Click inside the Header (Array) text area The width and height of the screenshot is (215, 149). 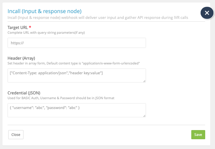click(77, 76)
